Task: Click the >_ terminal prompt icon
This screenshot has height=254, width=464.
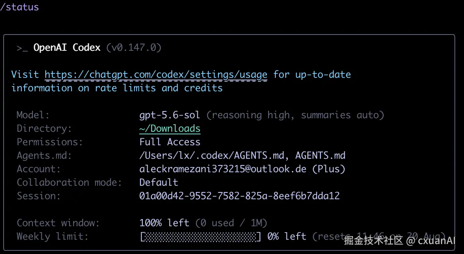Action: coord(22,48)
